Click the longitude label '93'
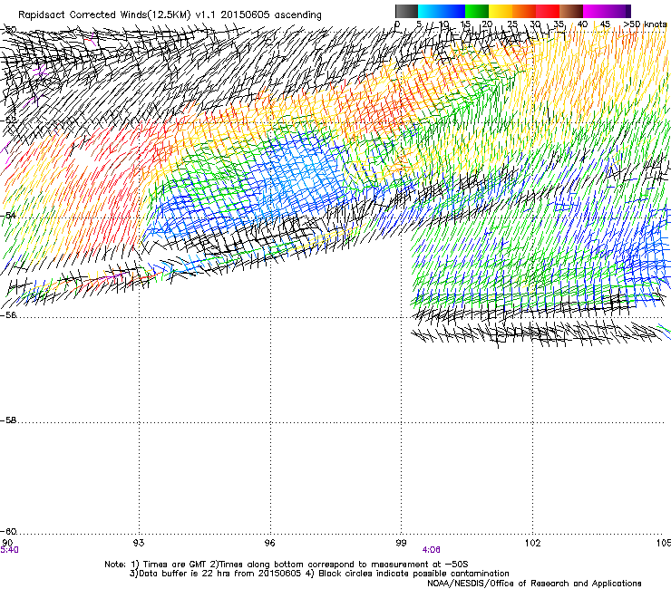 pos(139,543)
